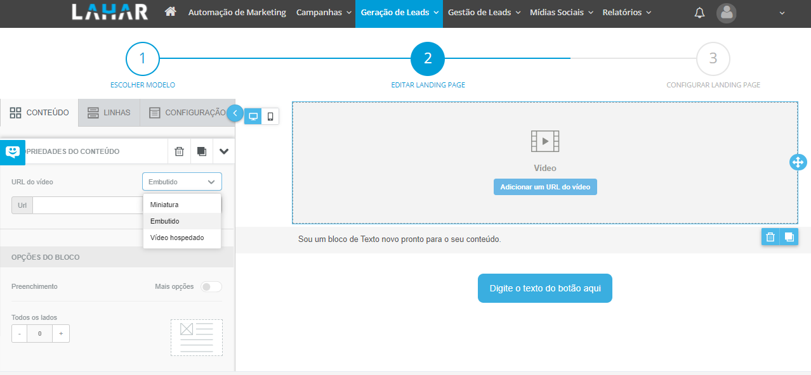Switch to the Conteúdo tab
This screenshot has width=811, height=375.
click(39, 113)
